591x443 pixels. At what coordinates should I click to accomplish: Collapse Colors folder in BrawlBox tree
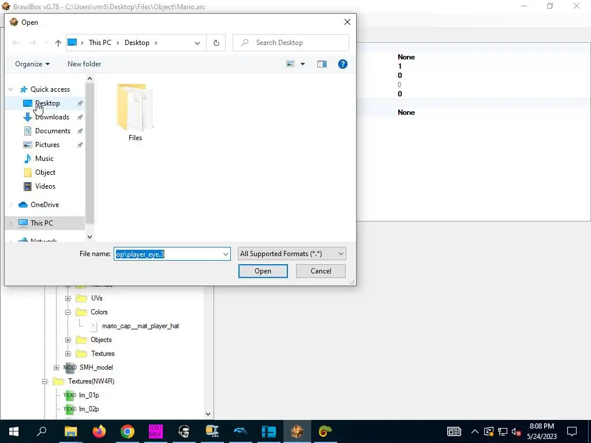coord(68,312)
